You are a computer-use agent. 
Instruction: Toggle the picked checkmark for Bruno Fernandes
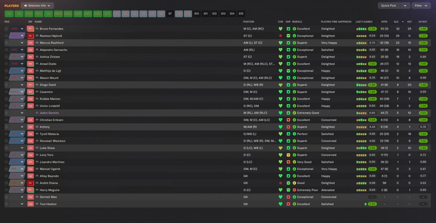click(x=6, y=29)
